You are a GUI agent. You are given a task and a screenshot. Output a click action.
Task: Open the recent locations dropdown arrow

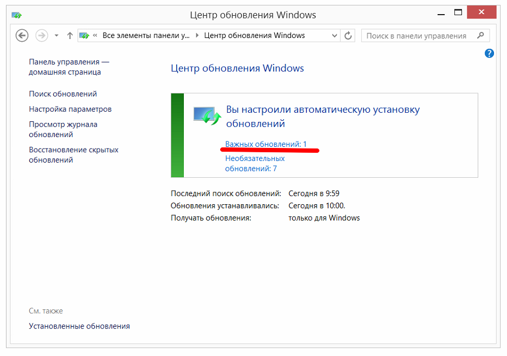(x=56, y=36)
